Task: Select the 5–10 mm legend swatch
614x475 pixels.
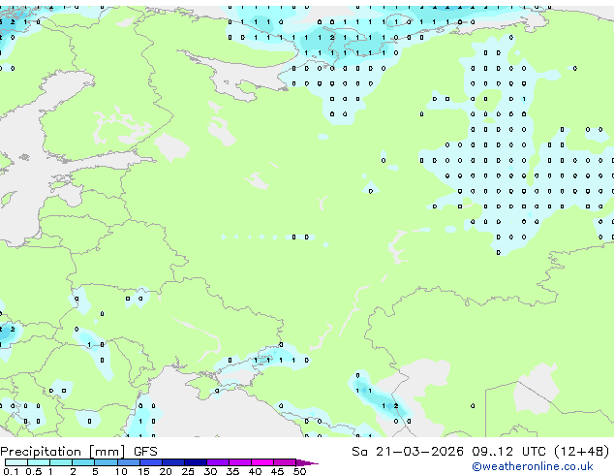Action: point(107,462)
